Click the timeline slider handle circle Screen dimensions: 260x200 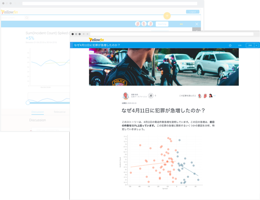tap(28, 103)
